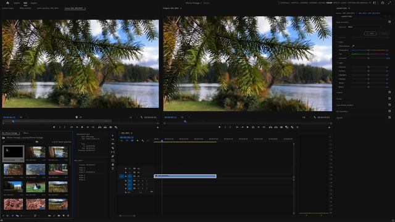Switch to the EFFECTS workspace
The image size is (395, 222).
(x=336, y=3)
